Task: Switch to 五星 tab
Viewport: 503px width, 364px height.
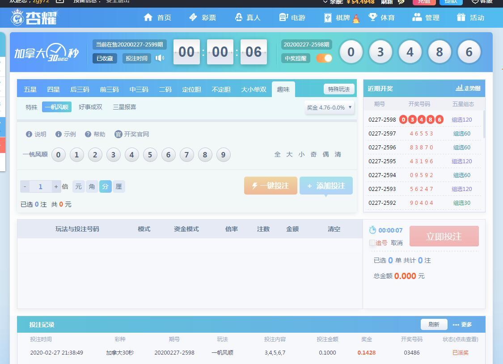Action: (x=30, y=89)
